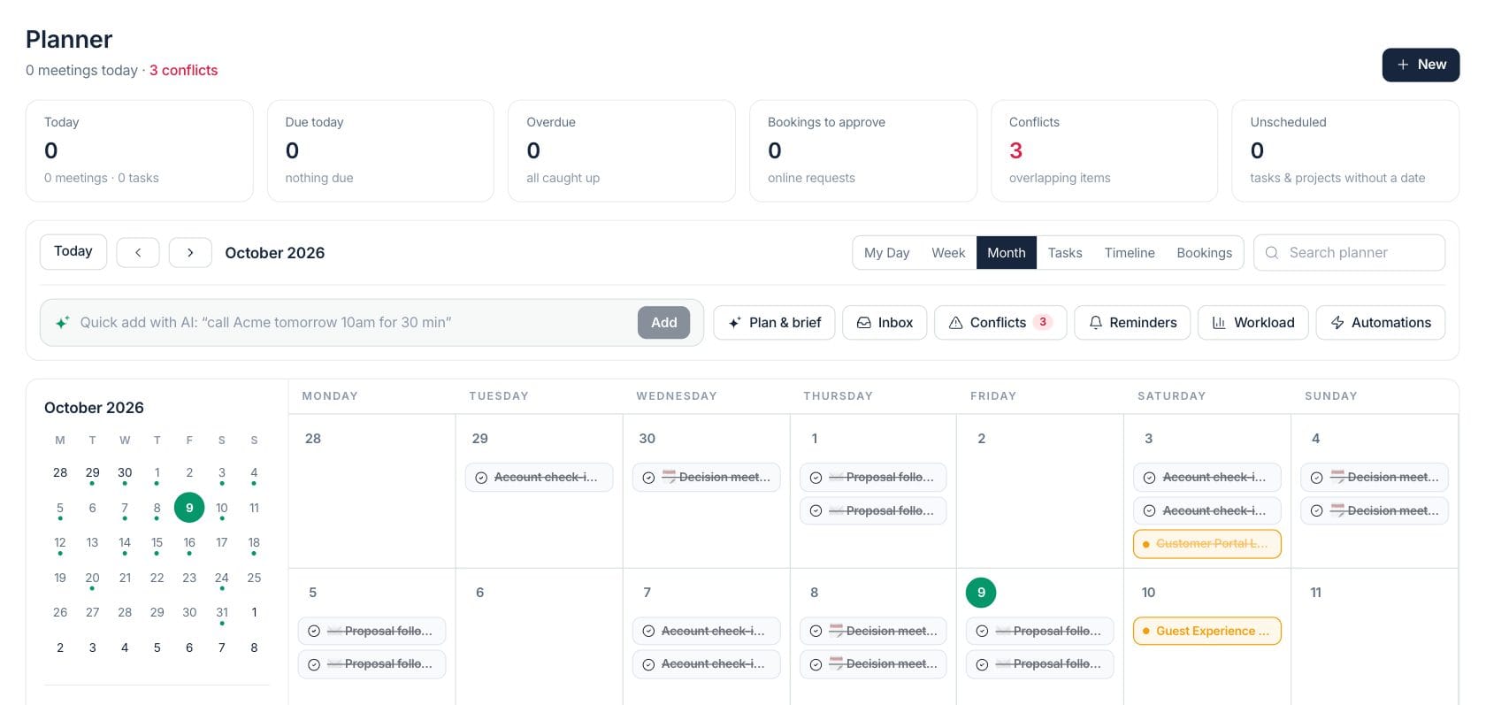This screenshot has width=1486, height=705.
Task: Toggle the completed check on Tuesday 29 Account check-in
Action: (x=481, y=478)
